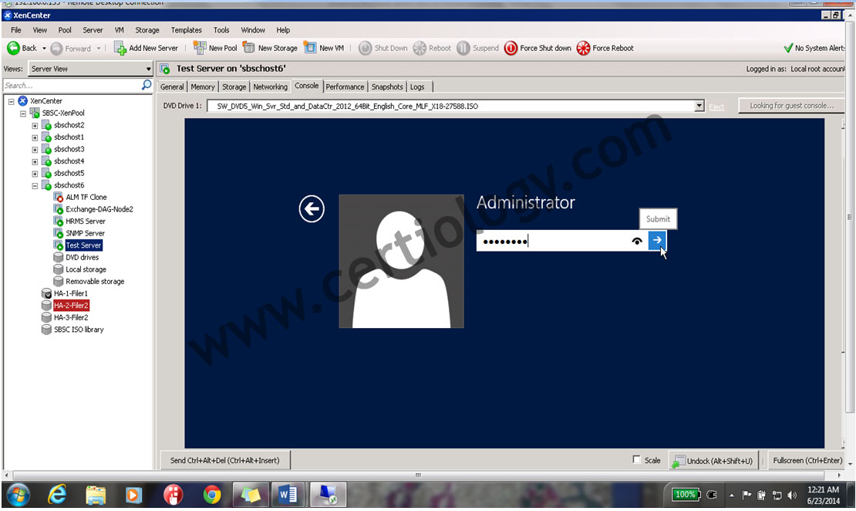The height and width of the screenshot is (511, 856).
Task: Switch to the Networking tab
Action: click(270, 87)
